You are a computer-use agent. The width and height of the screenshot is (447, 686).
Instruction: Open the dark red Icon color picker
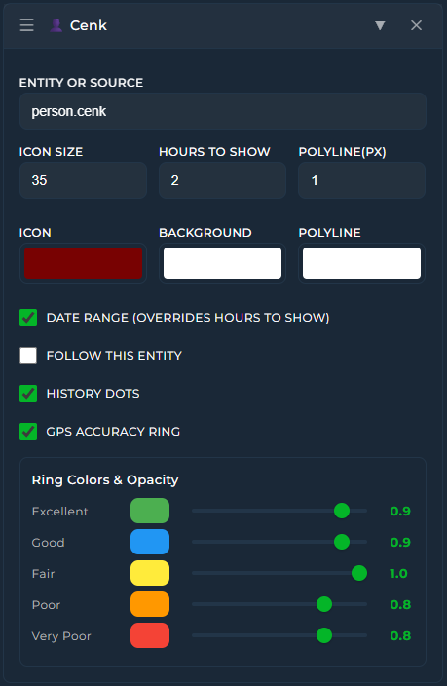(83, 263)
